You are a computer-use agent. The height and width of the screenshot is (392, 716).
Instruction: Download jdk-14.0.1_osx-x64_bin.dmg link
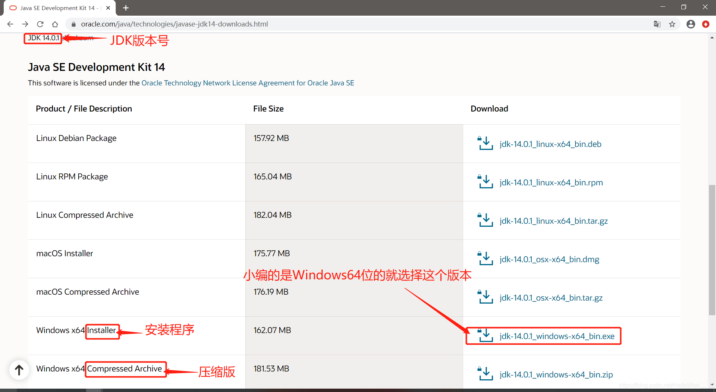click(x=549, y=259)
